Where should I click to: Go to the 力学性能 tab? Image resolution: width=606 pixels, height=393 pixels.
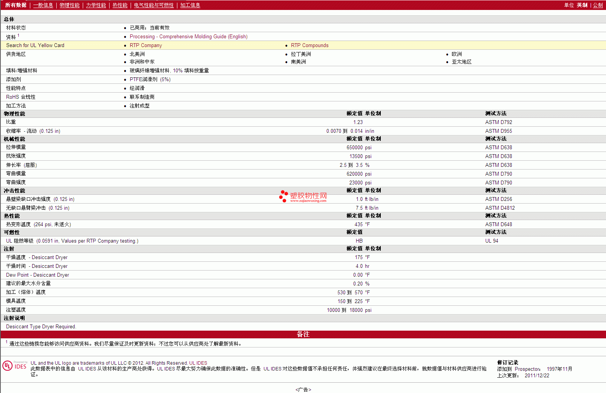pos(96,5)
